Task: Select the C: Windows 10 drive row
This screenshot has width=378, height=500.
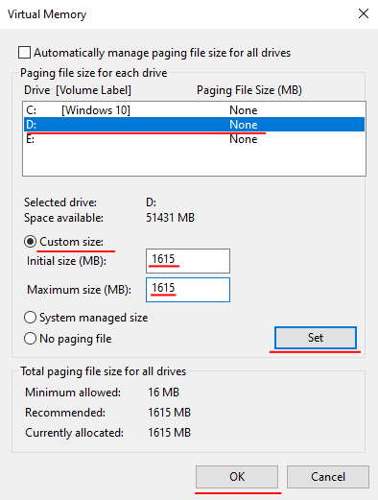Action: [x=194, y=110]
